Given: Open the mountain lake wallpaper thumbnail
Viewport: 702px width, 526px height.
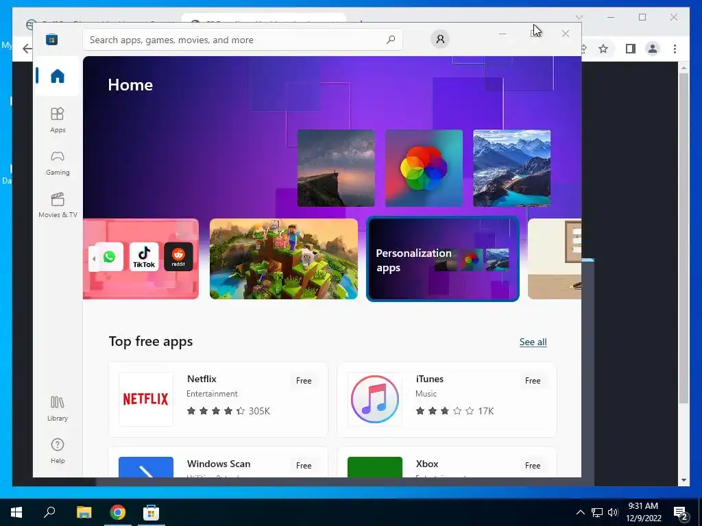Looking at the screenshot, I should (x=511, y=168).
